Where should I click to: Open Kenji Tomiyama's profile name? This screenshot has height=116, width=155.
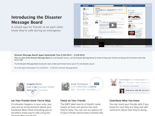pos(79,84)
